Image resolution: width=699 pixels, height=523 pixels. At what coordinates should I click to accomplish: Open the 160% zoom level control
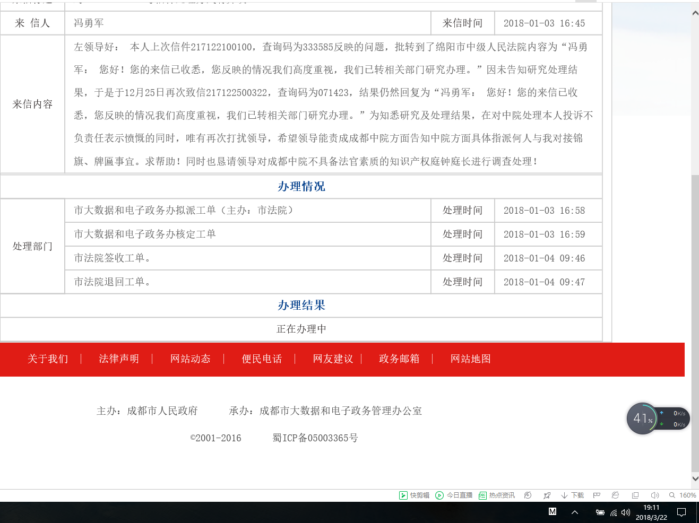683,495
